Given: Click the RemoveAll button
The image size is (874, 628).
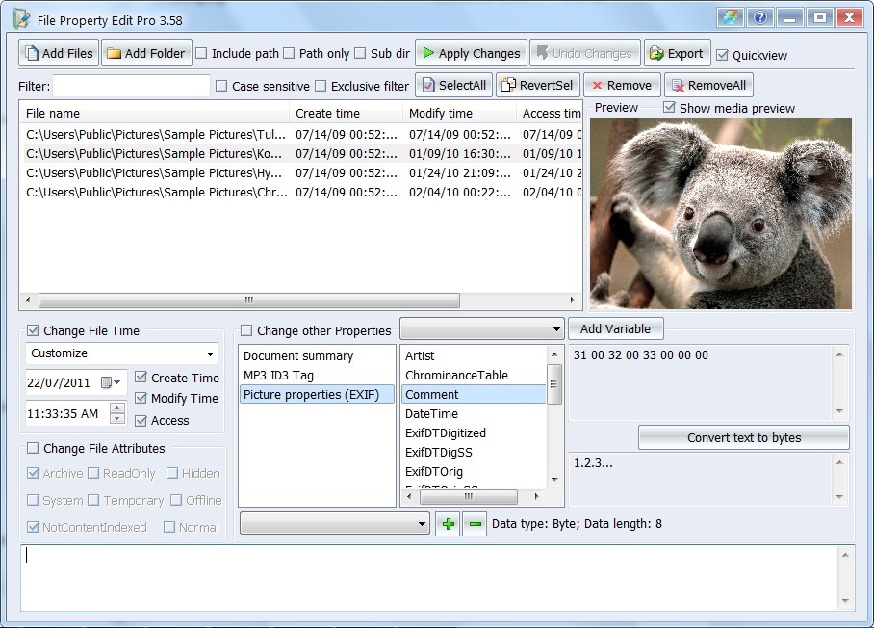Looking at the screenshot, I should tap(707, 85).
